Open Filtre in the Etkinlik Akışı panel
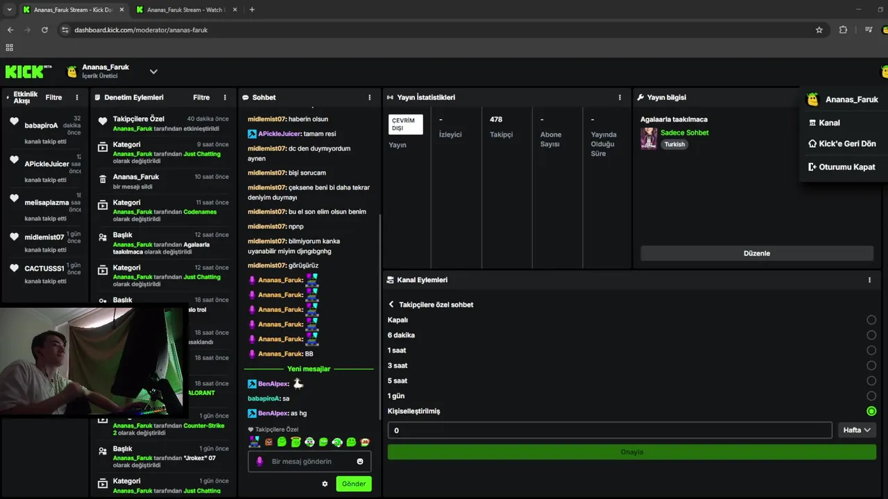 [x=53, y=98]
